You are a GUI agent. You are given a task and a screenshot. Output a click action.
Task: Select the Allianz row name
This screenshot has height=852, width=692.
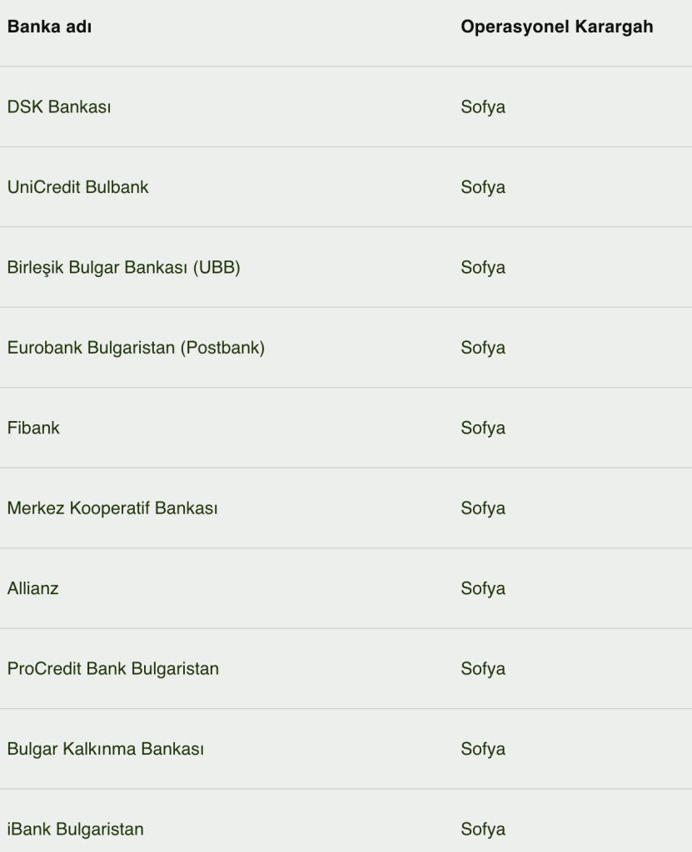[x=32, y=588]
